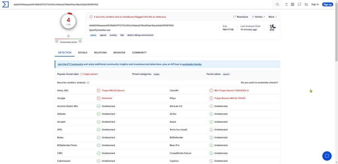
Task: Open the chat support bubble
Action: [x=327, y=156]
